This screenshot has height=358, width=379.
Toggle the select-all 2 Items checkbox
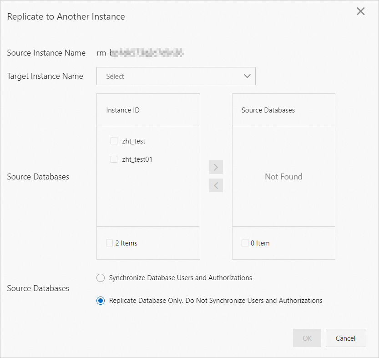point(109,243)
